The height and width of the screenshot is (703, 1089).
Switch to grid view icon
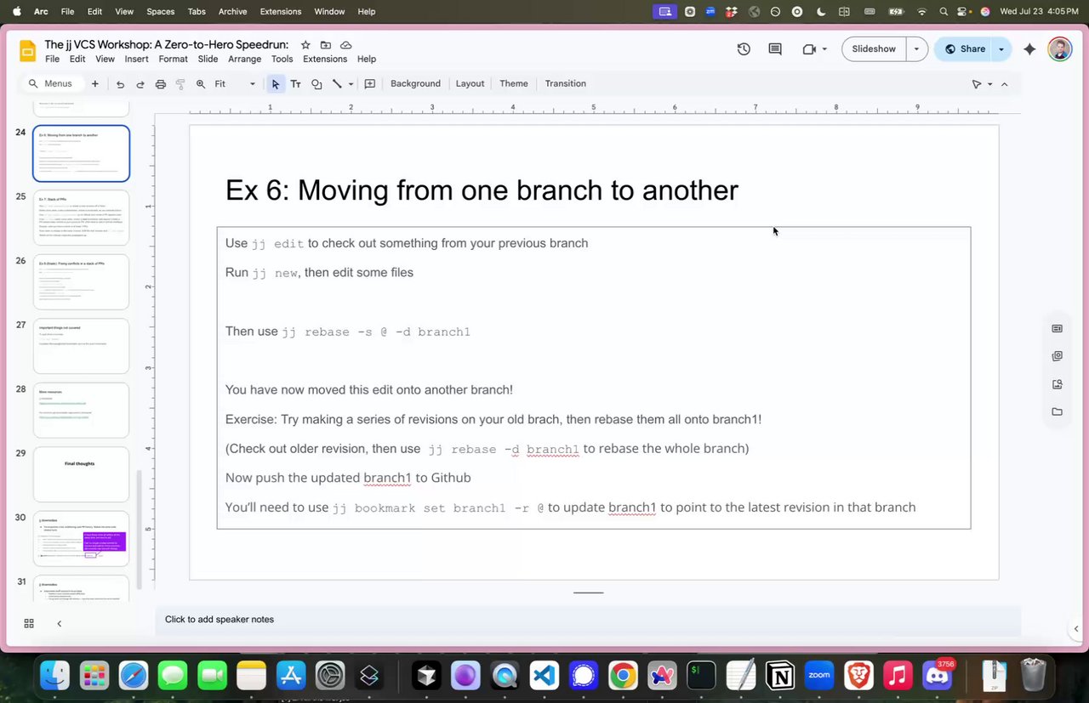pos(29,623)
